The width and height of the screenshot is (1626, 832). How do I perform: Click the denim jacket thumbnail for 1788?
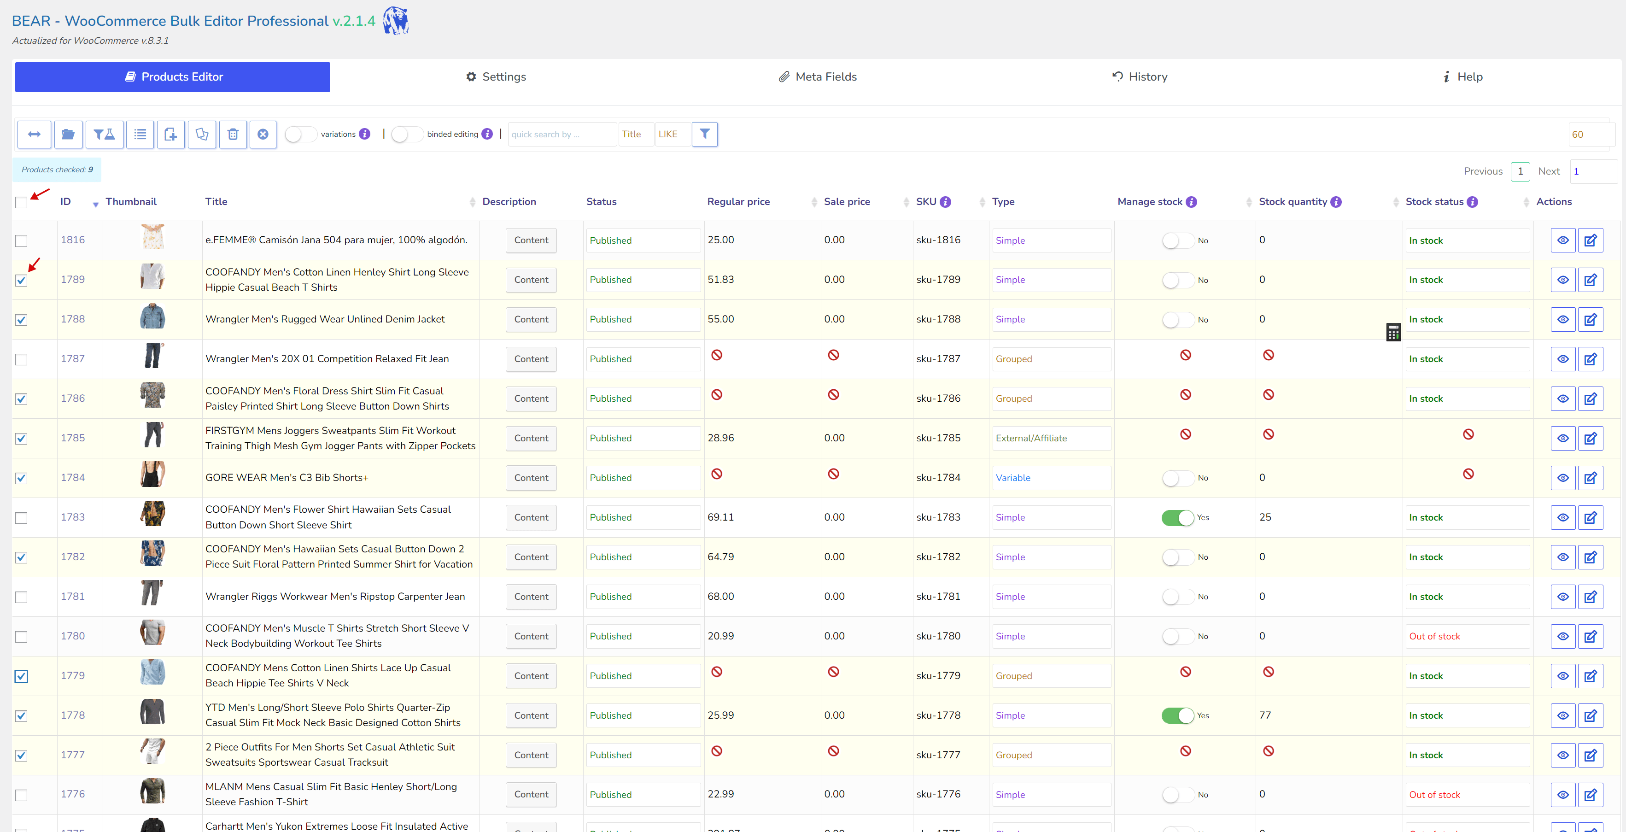tap(152, 316)
